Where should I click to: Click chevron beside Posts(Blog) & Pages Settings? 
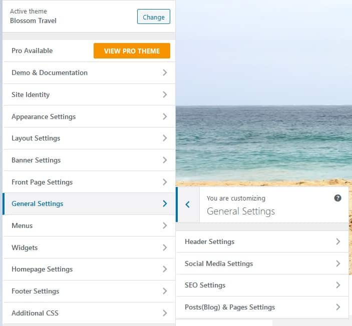coord(338,307)
